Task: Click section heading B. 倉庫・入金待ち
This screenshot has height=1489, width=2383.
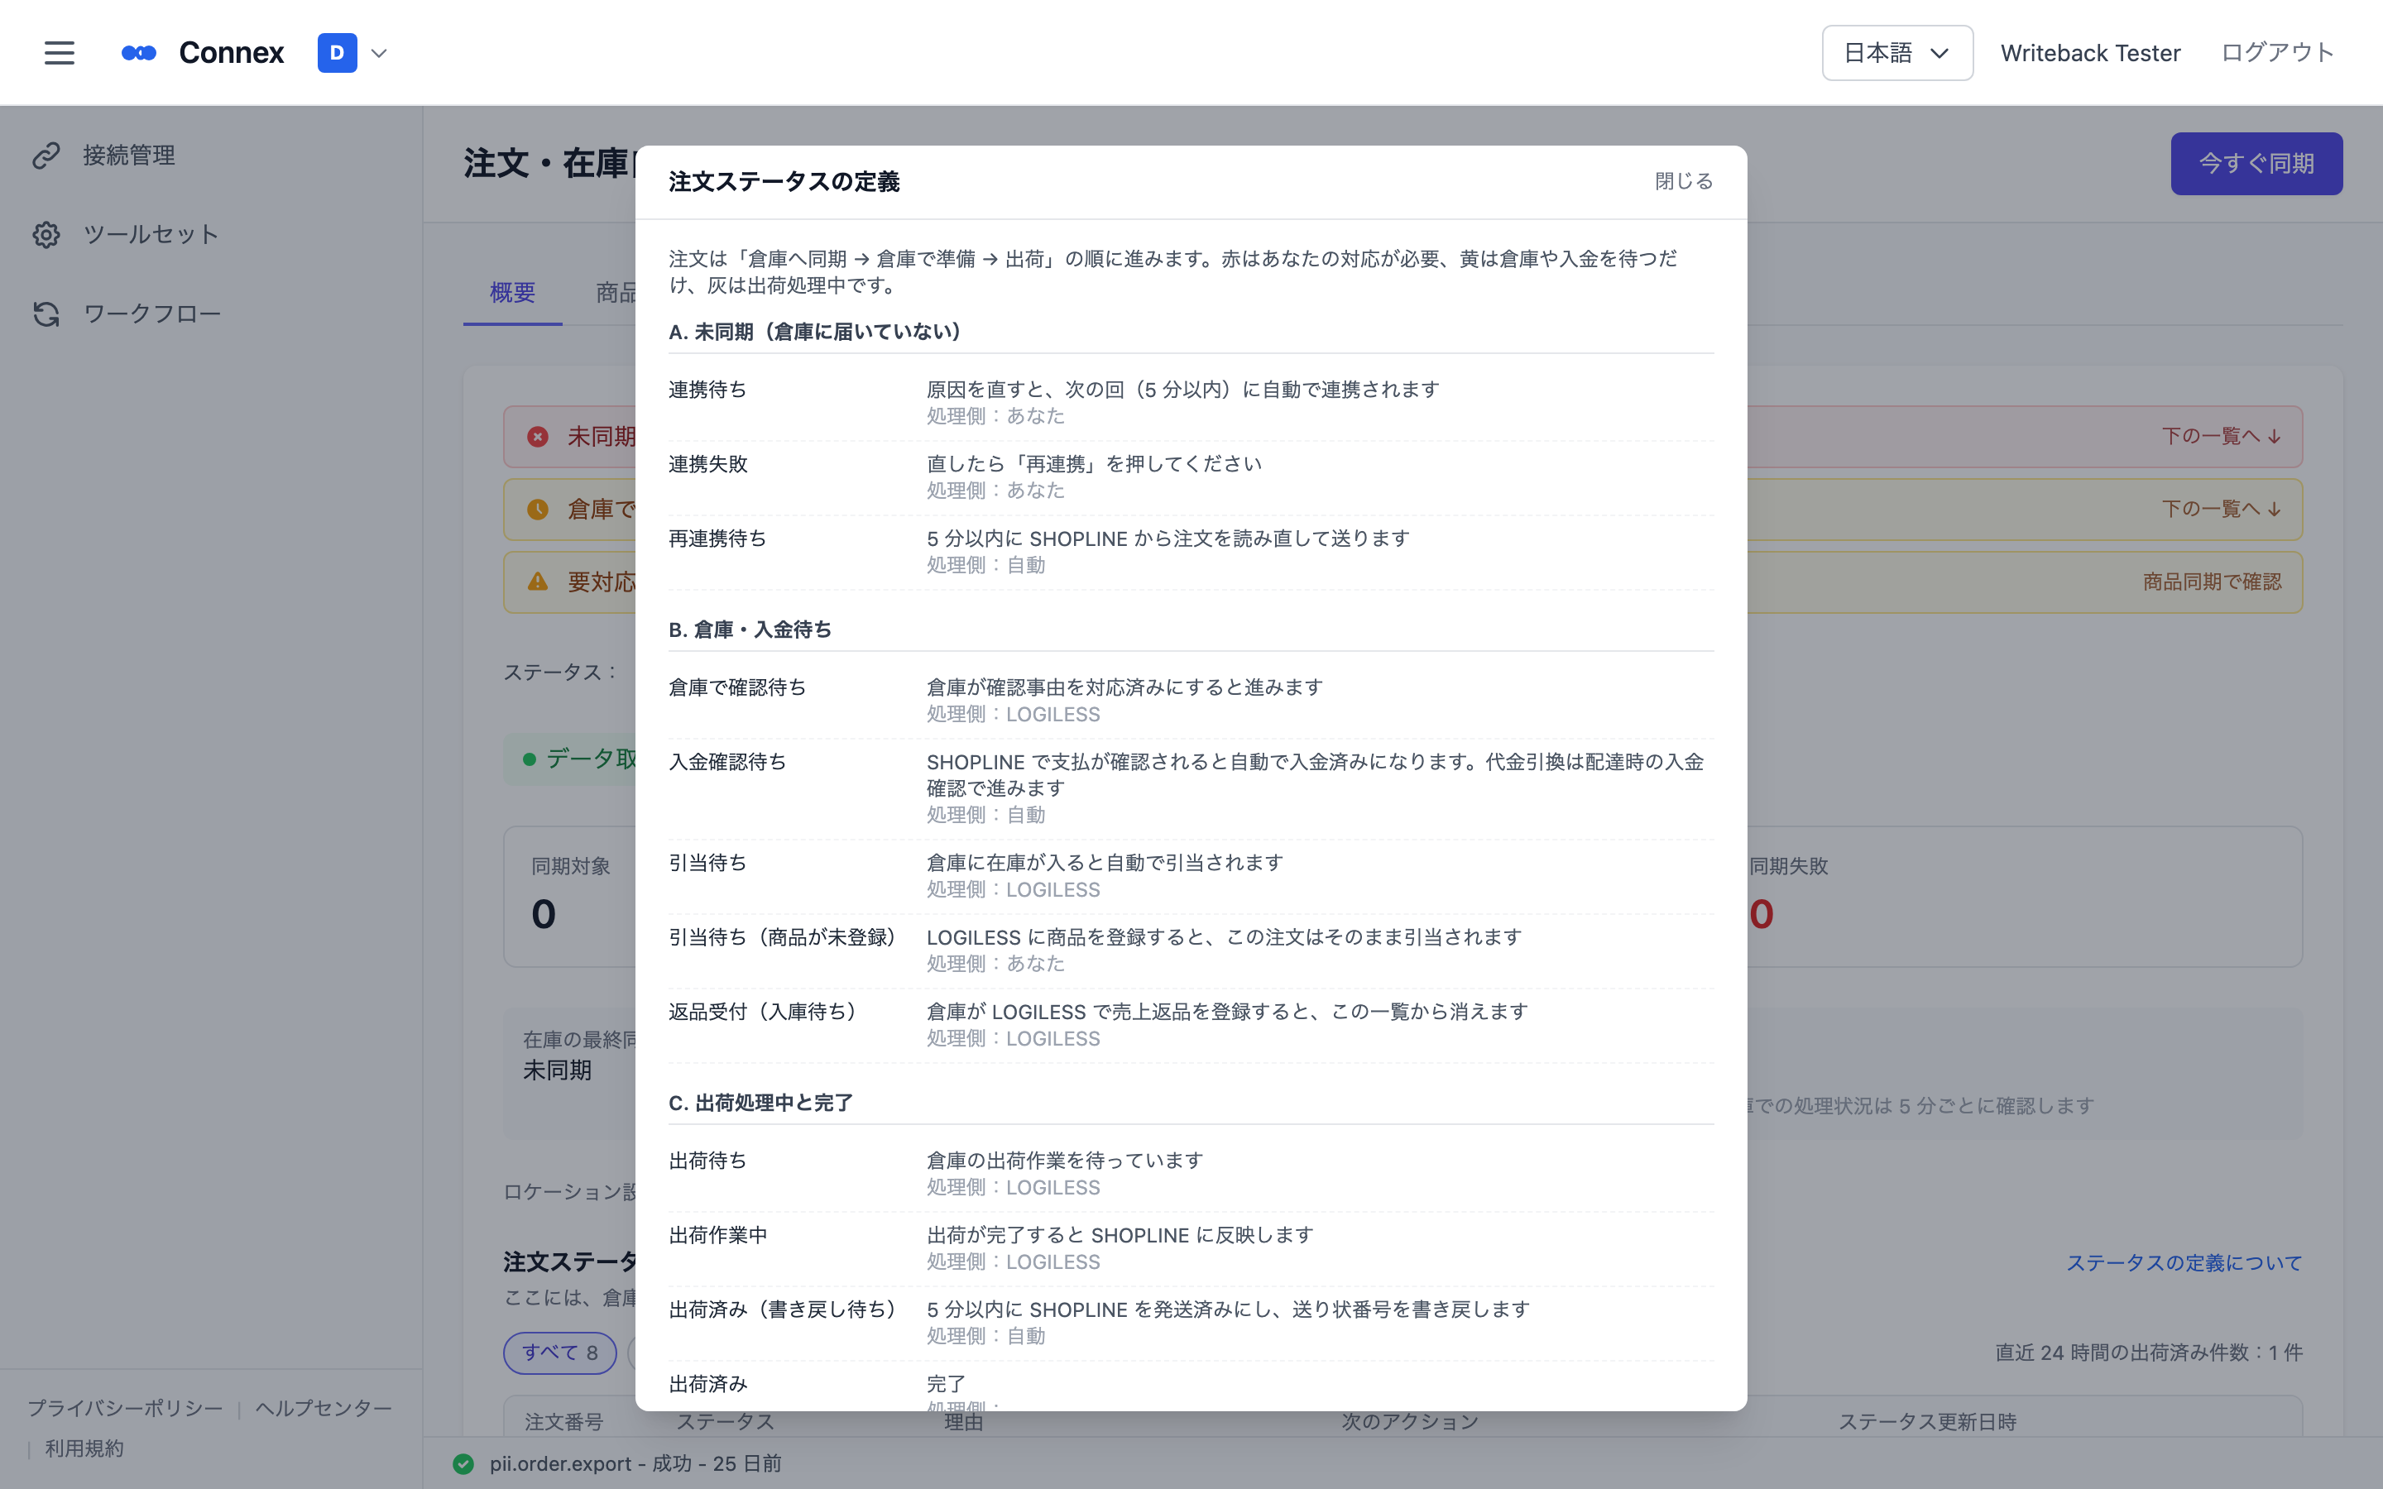Action: pos(750,630)
